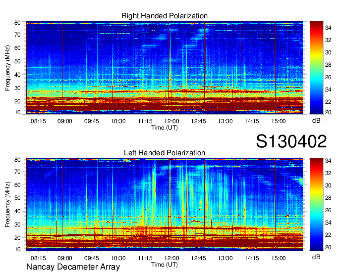Click 40 frequency tick on Left Handed plot

point(17,211)
